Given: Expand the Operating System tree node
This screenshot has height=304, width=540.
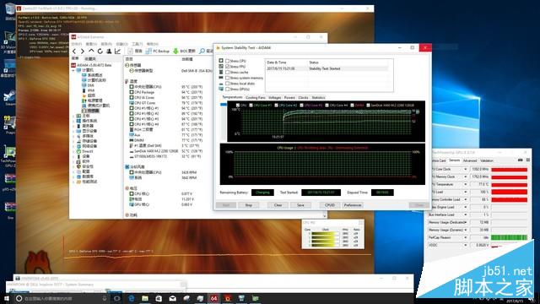Looking at the screenshot, I should (x=73, y=121).
